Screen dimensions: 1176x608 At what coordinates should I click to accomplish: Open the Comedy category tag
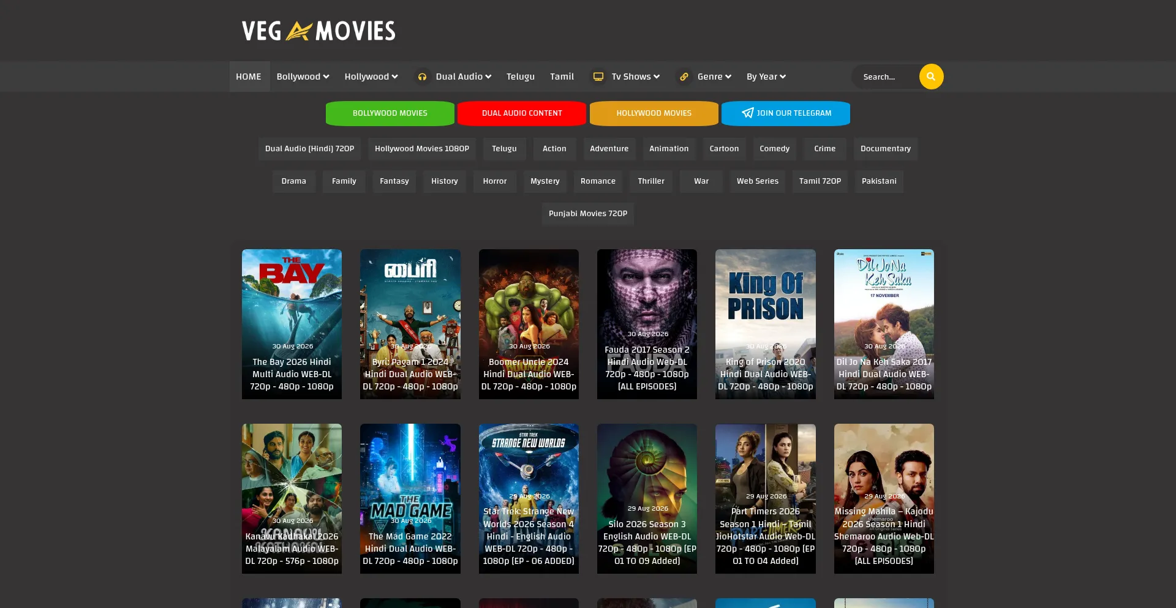(774, 149)
